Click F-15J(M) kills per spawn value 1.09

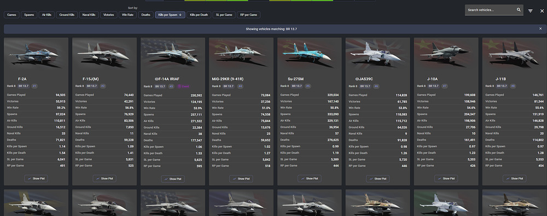click(131, 146)
